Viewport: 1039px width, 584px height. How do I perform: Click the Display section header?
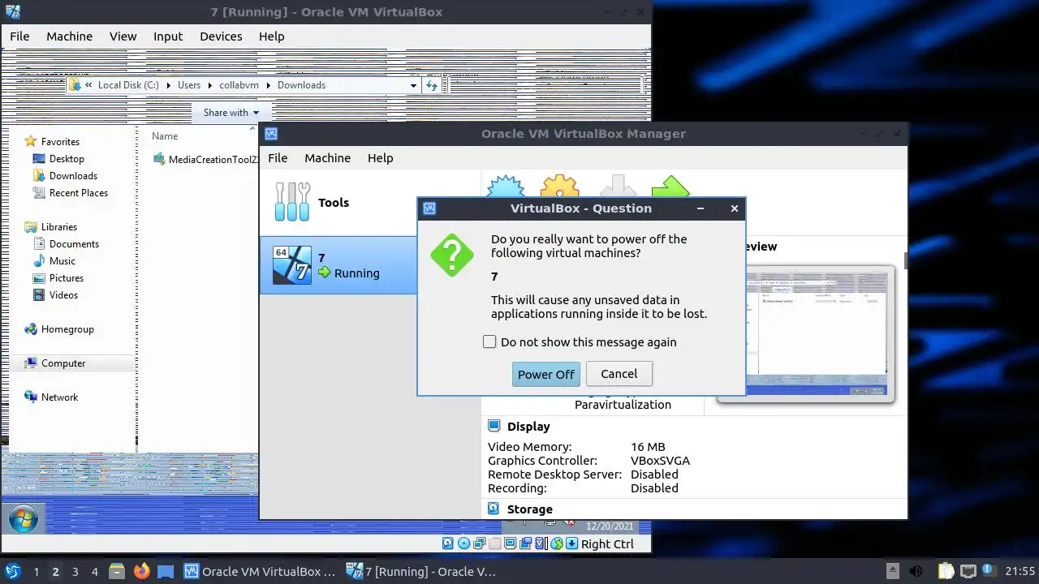(528, 427)
